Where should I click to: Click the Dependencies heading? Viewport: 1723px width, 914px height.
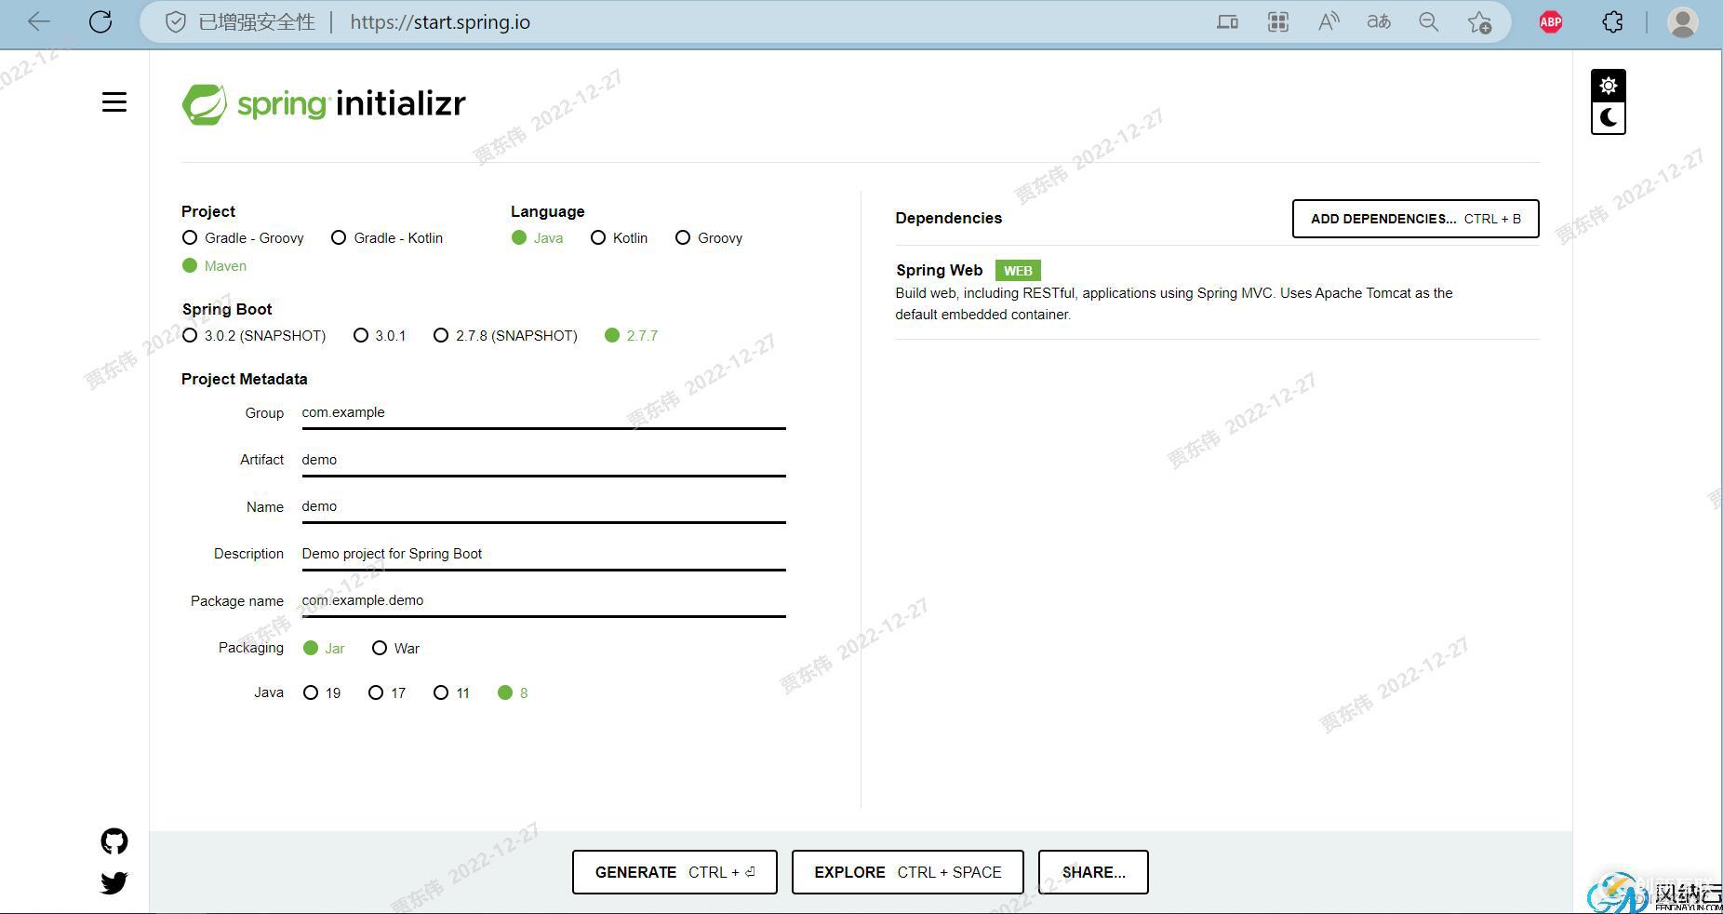[948, 218]
